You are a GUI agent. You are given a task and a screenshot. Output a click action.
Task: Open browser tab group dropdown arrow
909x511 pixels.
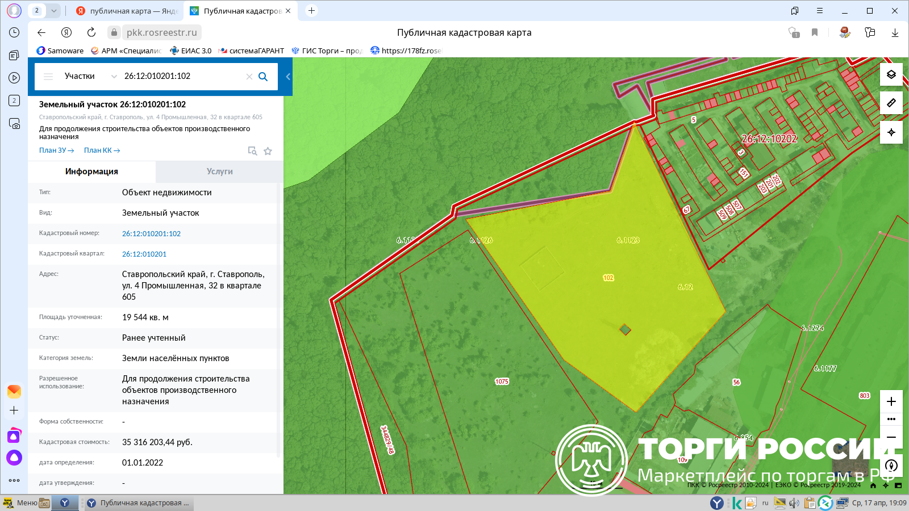(x=53, y=11)
